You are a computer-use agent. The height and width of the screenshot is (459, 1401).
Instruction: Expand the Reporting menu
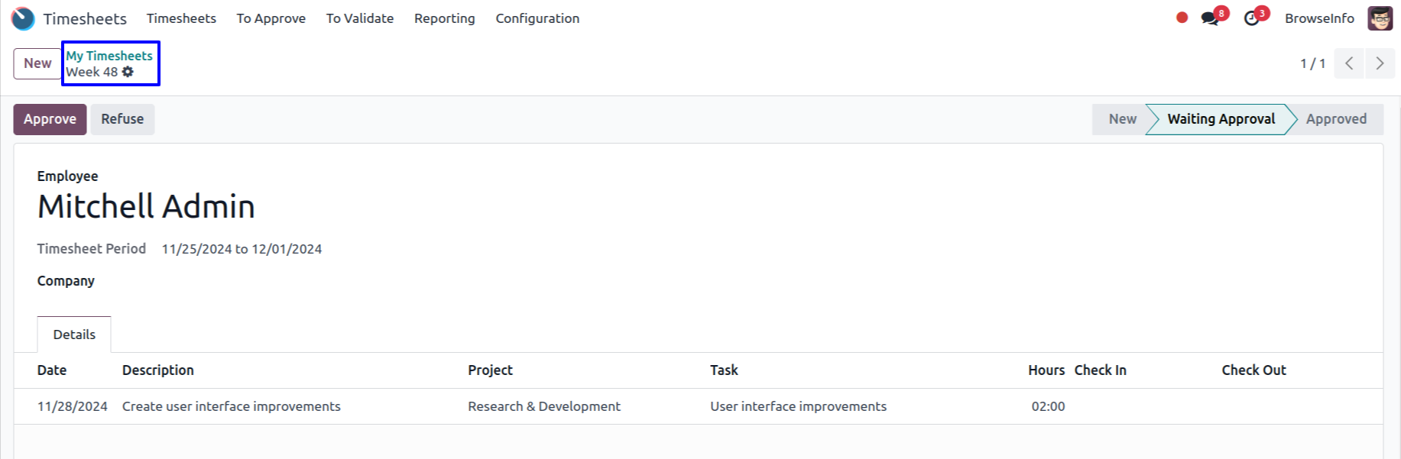pos(444,18)
